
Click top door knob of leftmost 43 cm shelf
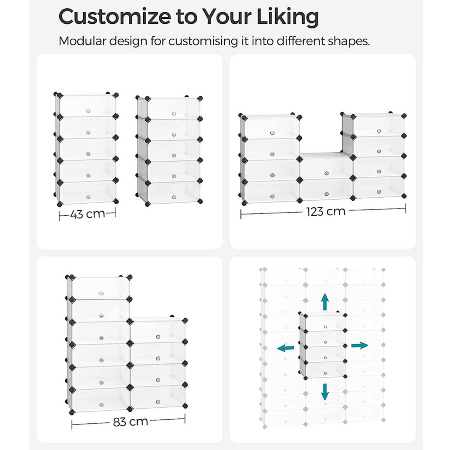(x=88, y=111)
